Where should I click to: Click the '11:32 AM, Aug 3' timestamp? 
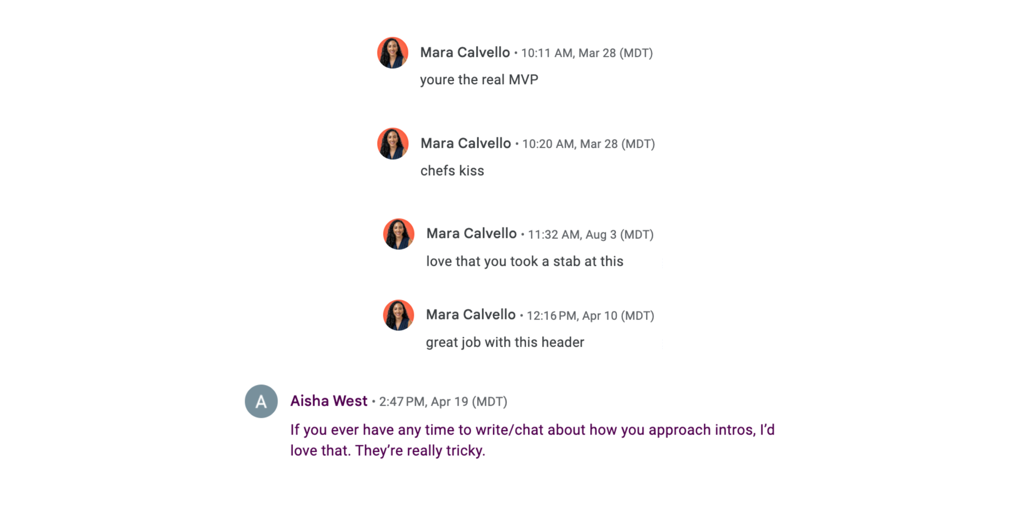pyautogui.click(x=591, y=235)
